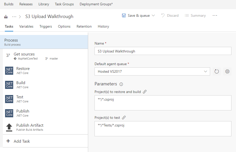Click the Save & queue disk icon

124,15
